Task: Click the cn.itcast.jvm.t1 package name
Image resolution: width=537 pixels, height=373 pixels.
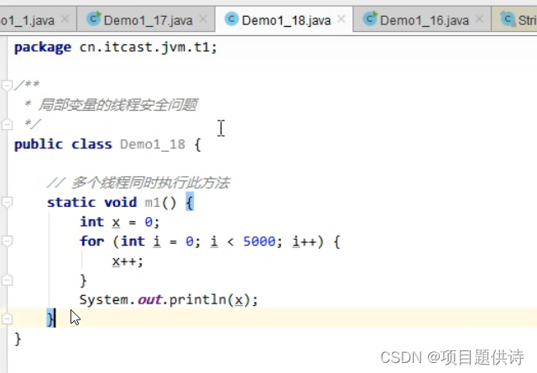Action: tap(145, 47)
